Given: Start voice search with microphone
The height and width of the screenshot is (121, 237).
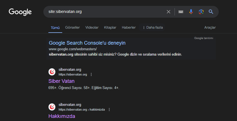Looking at the screenshot, I should click(191, 12).
